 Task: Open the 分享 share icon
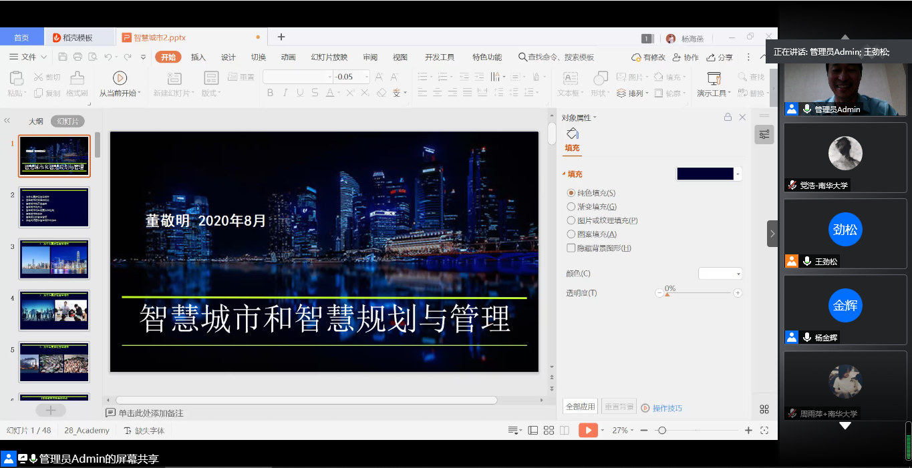712,57
